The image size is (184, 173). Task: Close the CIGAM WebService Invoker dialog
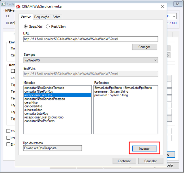pos(163,7)
